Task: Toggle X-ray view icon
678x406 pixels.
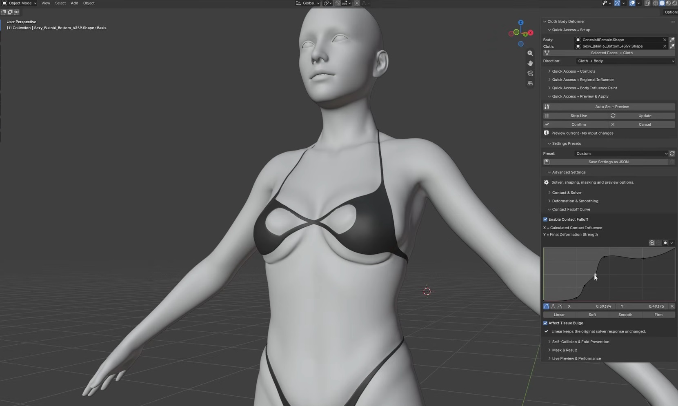Action: tap(647, 3)
